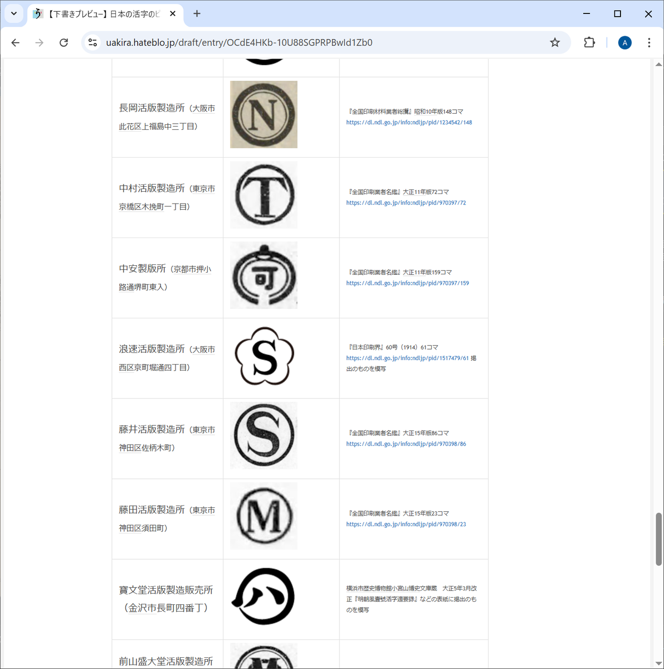Viewport: 664px width, 669px height.
Task: Click the scrollbar down arrow
Action: coord(658,663)
